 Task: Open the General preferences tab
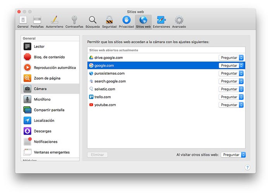click(x=23, y=22)
